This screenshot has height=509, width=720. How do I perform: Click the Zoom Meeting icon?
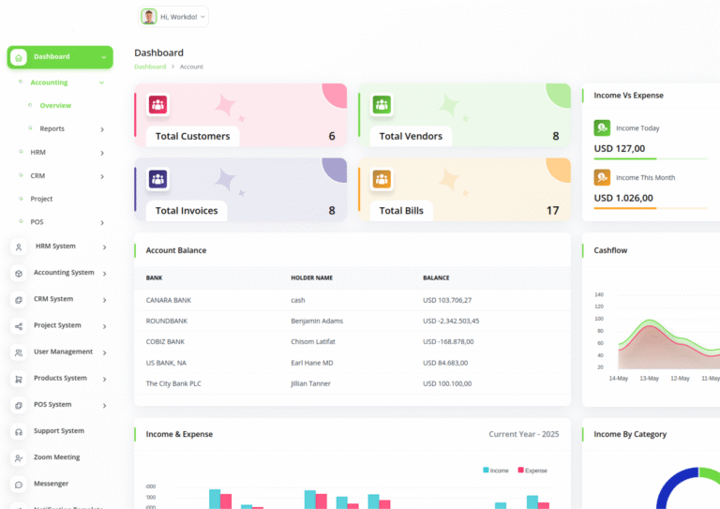(19, 458)
